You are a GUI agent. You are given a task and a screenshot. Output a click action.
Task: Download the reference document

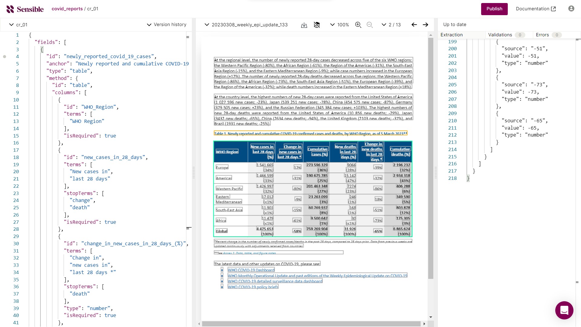coord(304,25)
